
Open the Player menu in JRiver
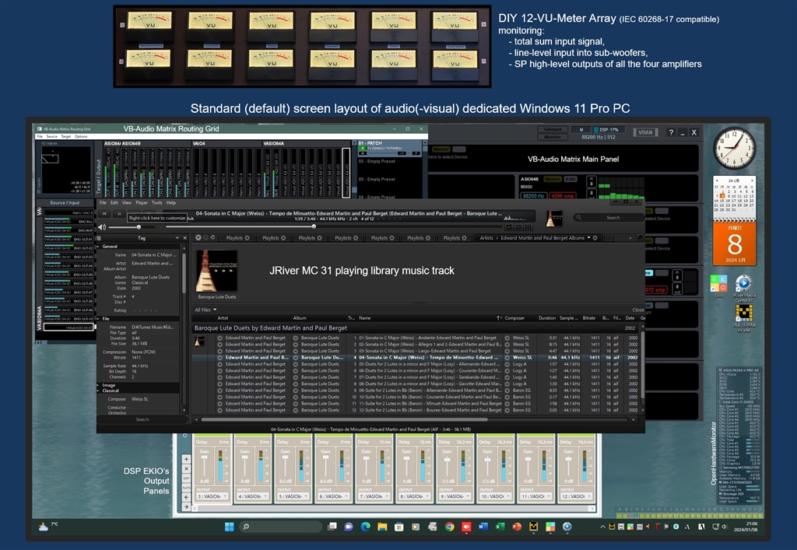point(142,202)
